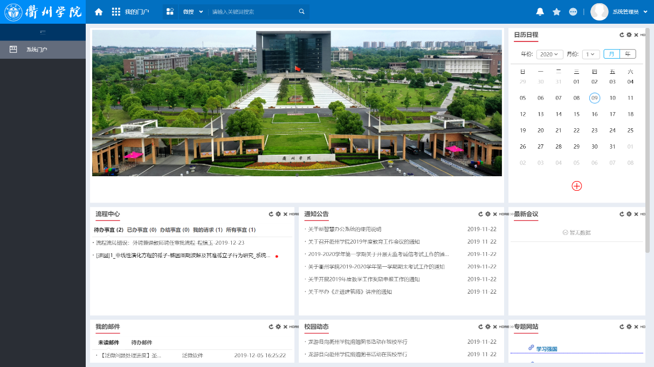Open the quick-entry widgets icon beside search

pyautogui.click(x=170, y=12)
